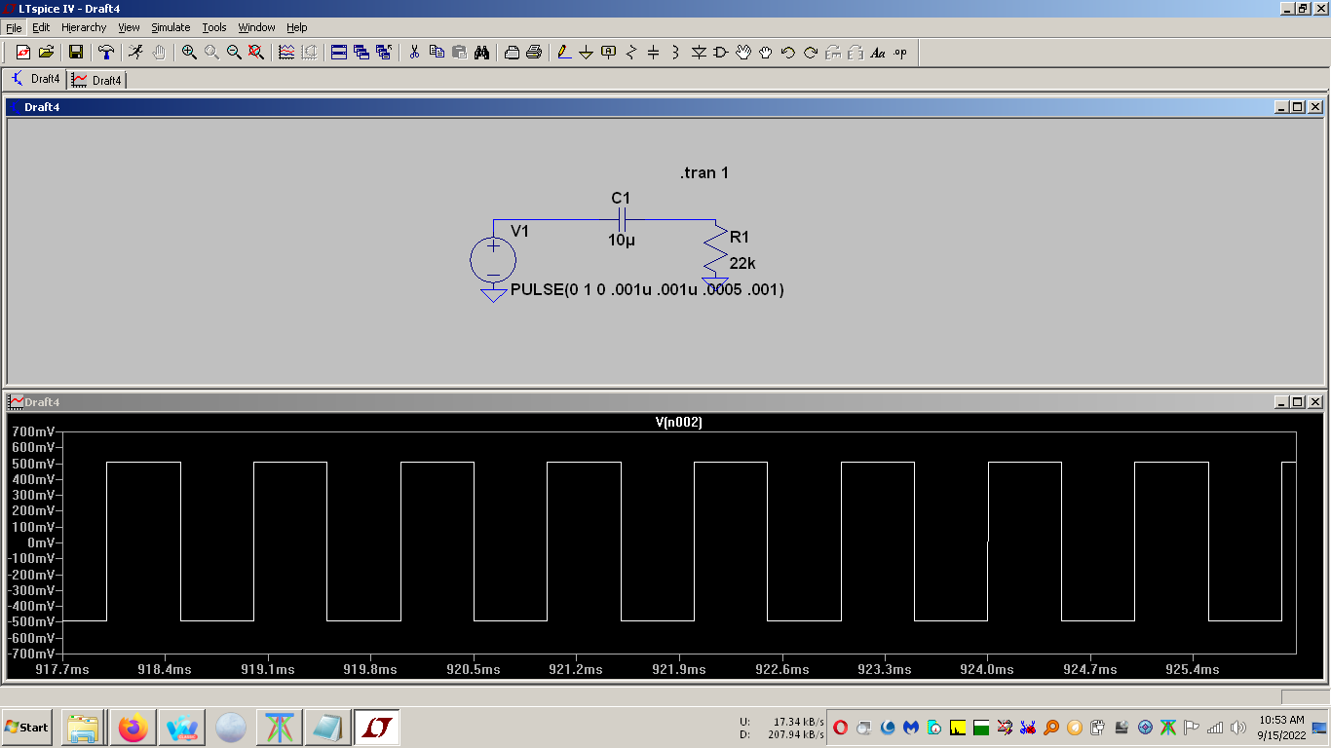The image size is (1331, 748).
Task: Click the Zoom In magnifier icon
Action: [189, 53]
